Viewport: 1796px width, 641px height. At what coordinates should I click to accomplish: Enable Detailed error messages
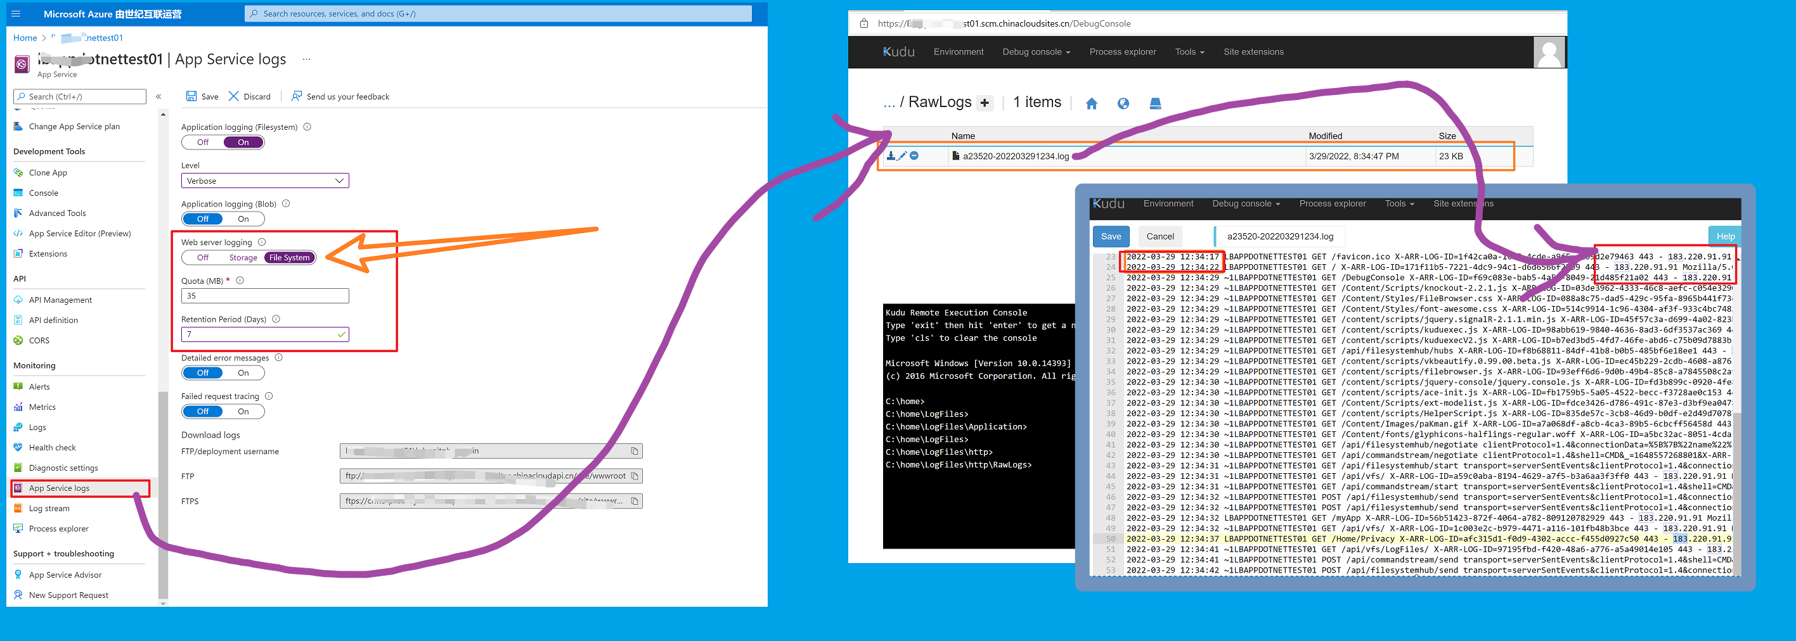[243, 372]
